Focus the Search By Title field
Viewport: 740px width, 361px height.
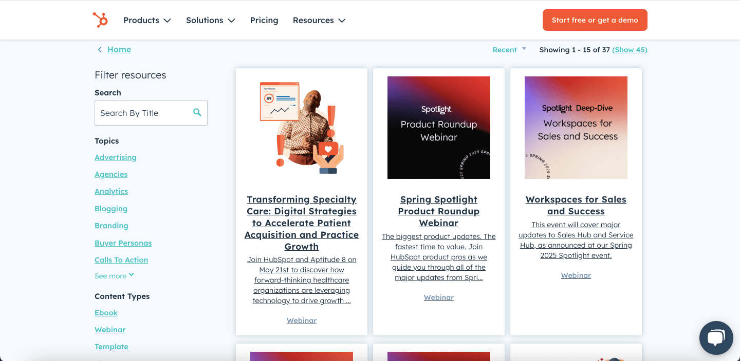point(151,113)
